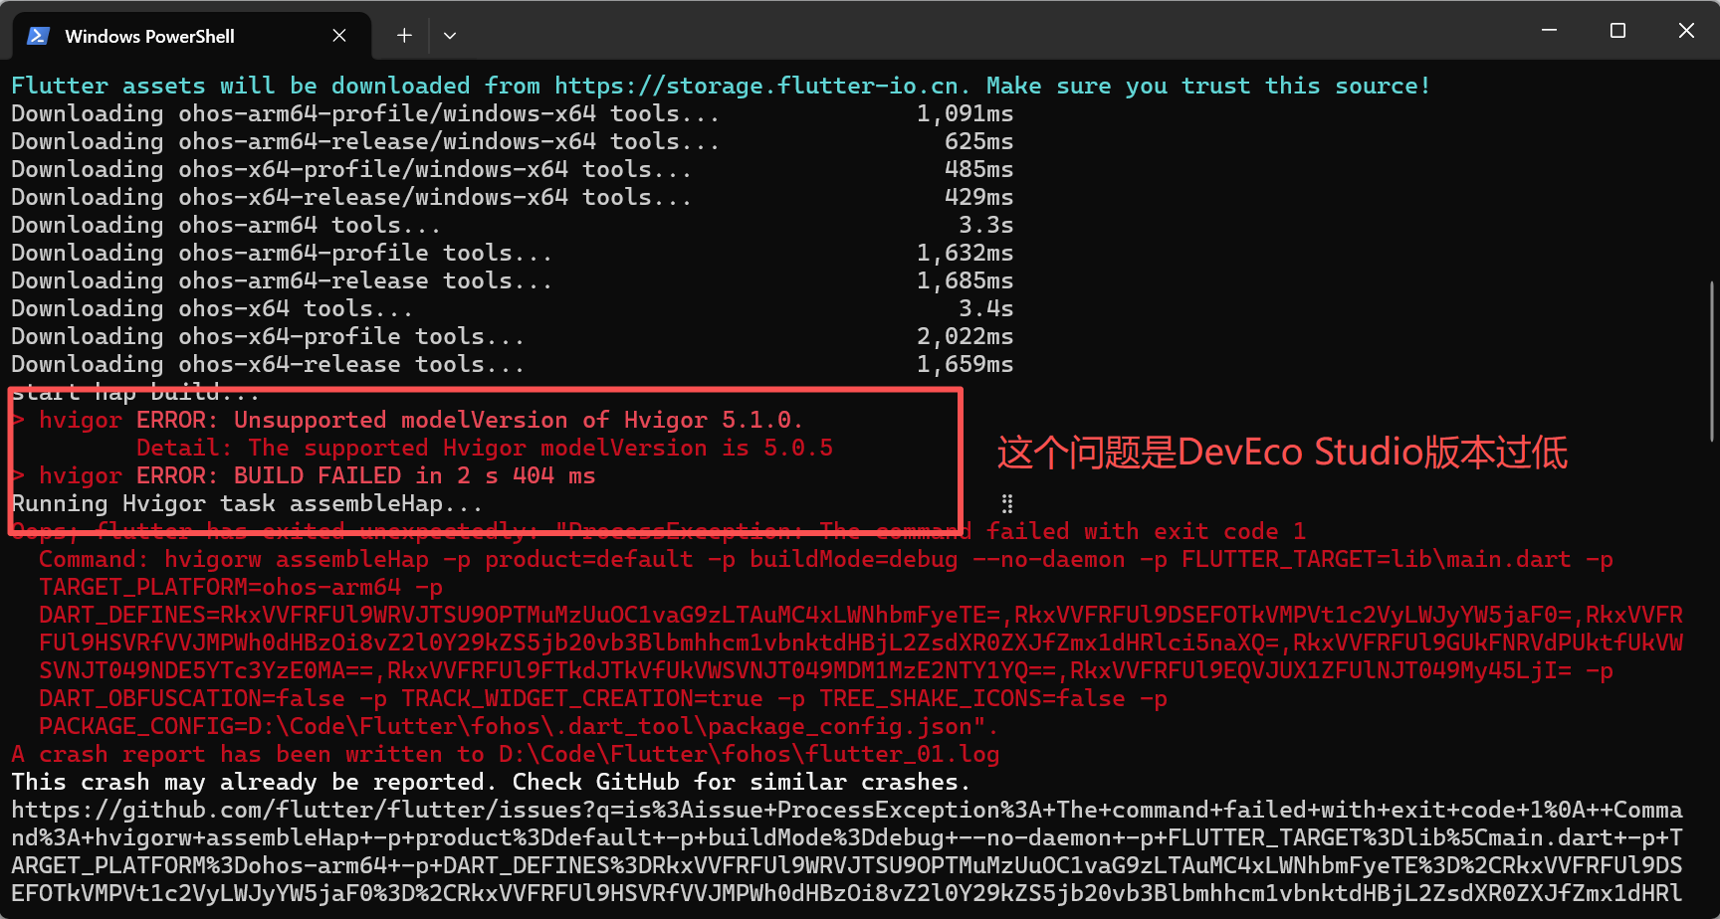Click 'Running Hvigor task assembleHap...' line
Viewport: 1720px width, 919px height.
(247, 503)
